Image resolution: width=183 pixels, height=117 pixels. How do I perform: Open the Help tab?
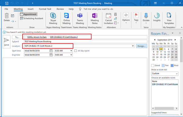pos(71,9)
